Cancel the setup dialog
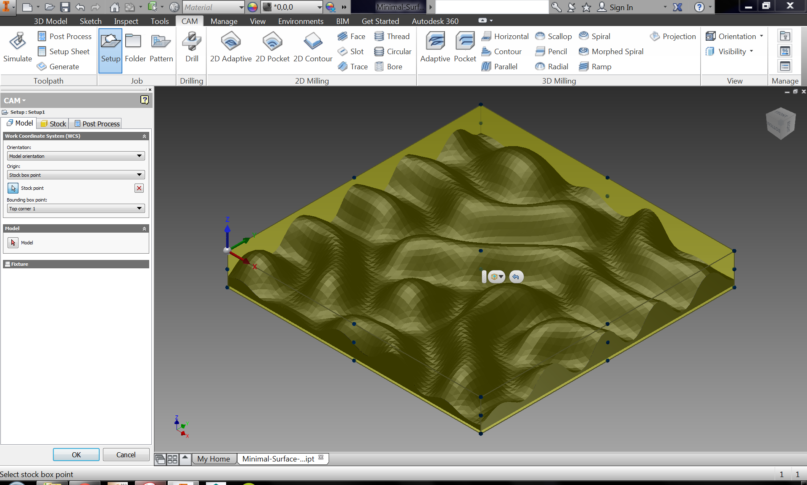This screenshot has width=807, height=485. tap(126, 455)
